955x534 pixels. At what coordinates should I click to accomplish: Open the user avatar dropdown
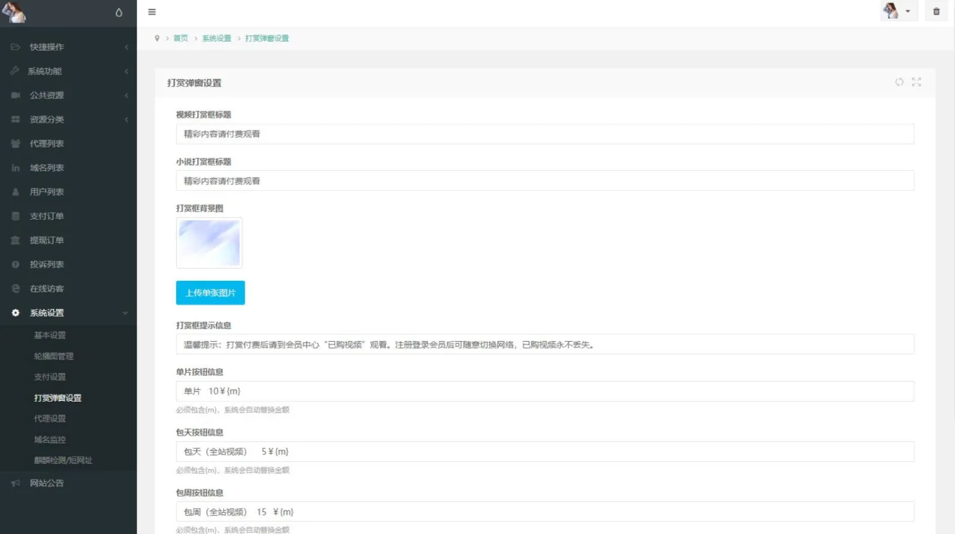click(898, 12)
